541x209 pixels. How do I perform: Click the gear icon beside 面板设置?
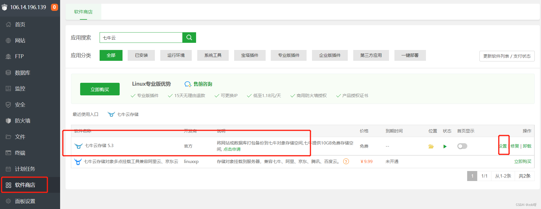8,201
